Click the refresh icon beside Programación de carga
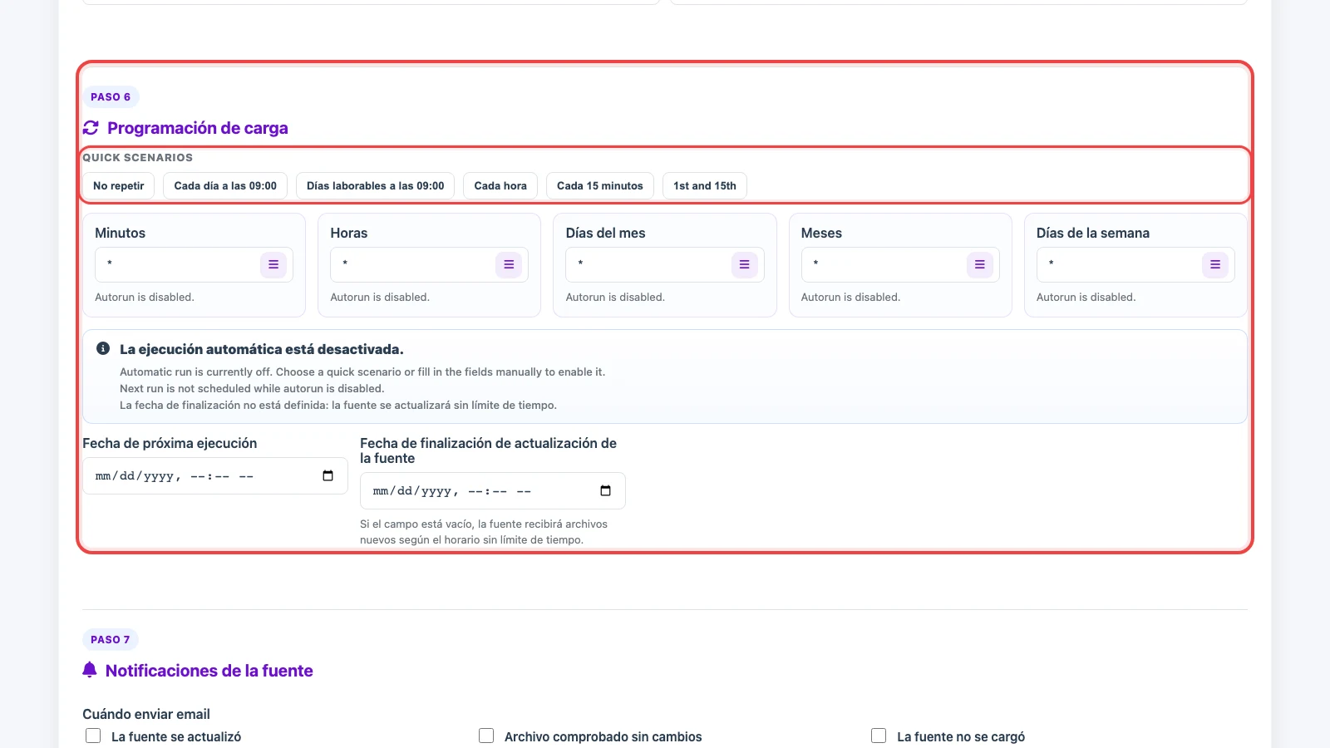The height and width of the screenshot is (748, 1330). (x=91, y=128)
